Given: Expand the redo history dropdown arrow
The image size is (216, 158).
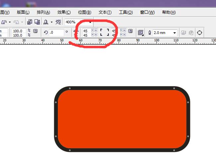Looking at the screenshot, I should coord(22,22).
